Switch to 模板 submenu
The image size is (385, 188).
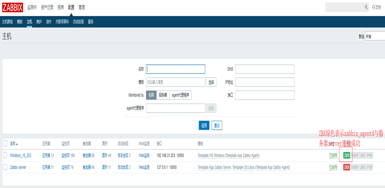(20, 22)
